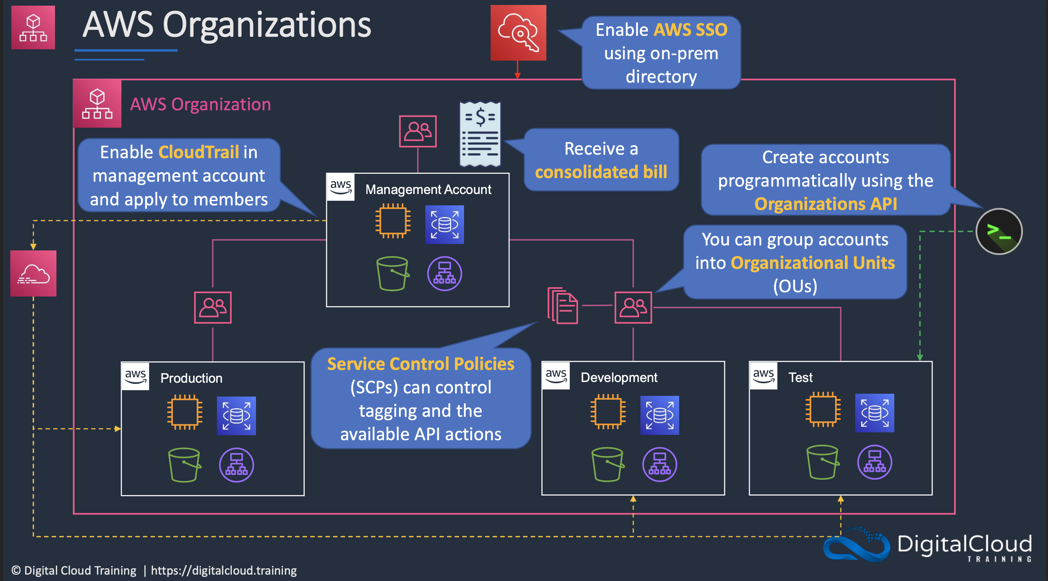This screenshot has height=581, width=1048.
Task: Click the 'Test' account label
Action: (x=800, y=377)
